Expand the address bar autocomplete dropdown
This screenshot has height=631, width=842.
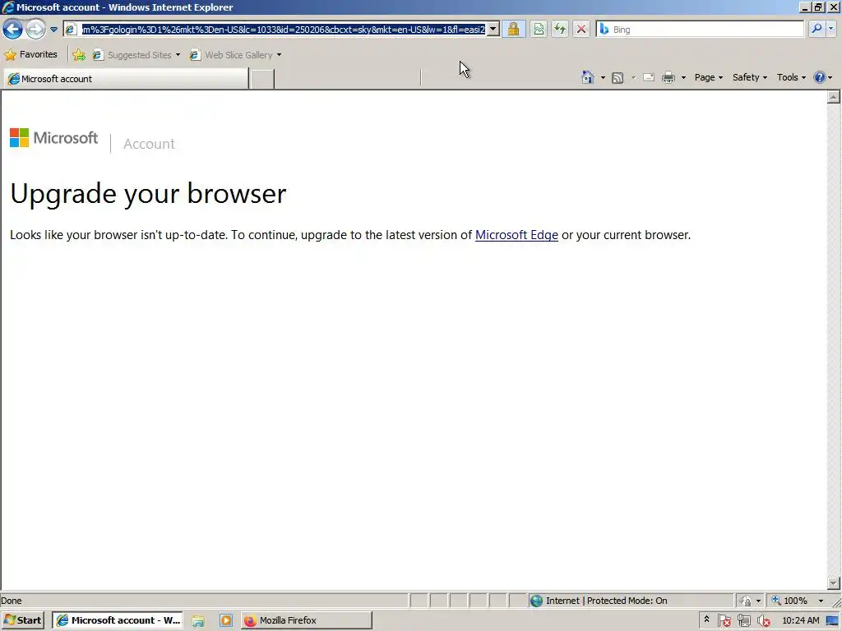[x=493, y=29]
